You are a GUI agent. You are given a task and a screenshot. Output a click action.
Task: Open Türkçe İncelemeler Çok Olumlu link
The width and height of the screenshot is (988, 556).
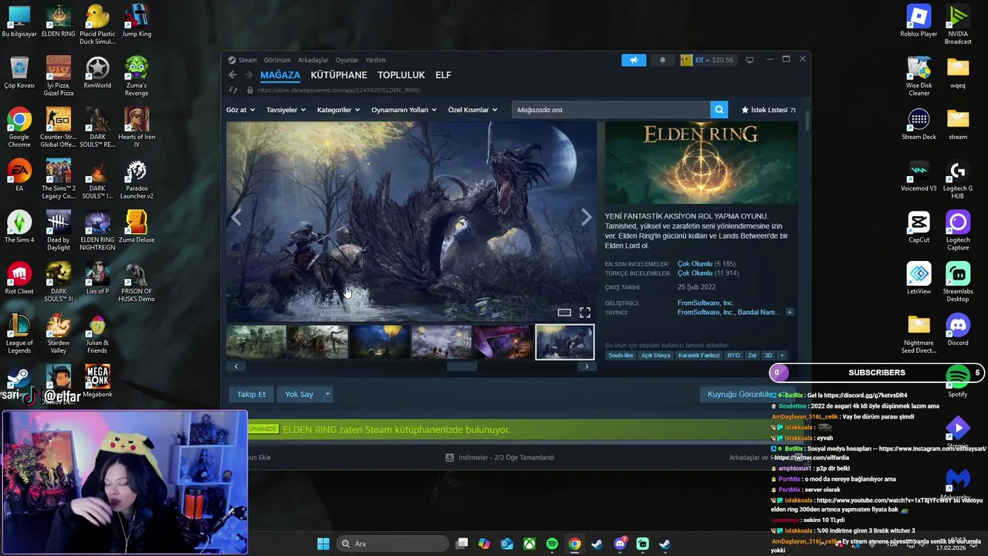pos(695,273)
